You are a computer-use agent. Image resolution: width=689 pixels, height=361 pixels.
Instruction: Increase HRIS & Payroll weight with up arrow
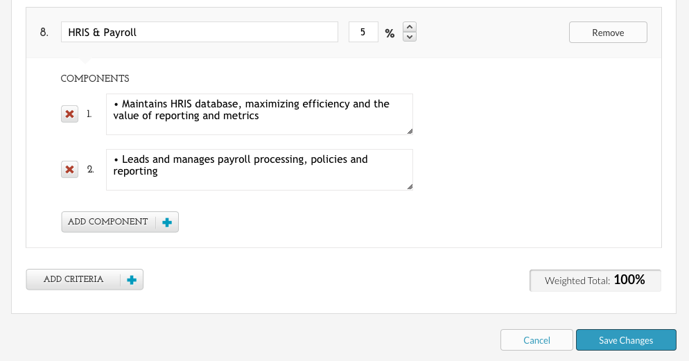click(410, 27)
